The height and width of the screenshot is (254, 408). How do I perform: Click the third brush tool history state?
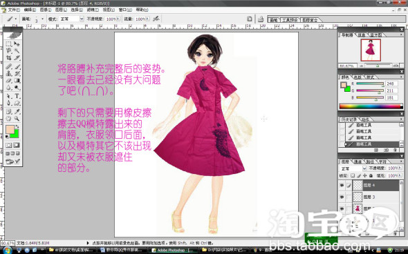[364, 137]
